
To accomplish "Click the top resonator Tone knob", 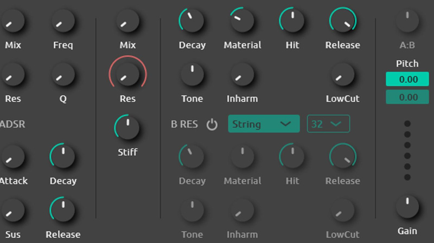I will pos(192,74).
